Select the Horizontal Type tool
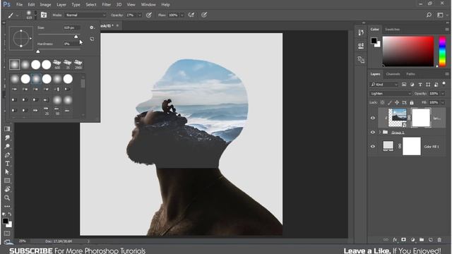 click(7, 164)
